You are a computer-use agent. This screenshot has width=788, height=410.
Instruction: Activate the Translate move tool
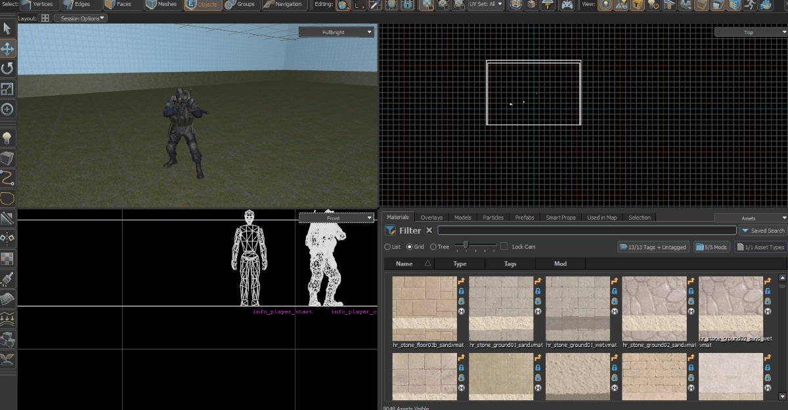click(8, 49)
